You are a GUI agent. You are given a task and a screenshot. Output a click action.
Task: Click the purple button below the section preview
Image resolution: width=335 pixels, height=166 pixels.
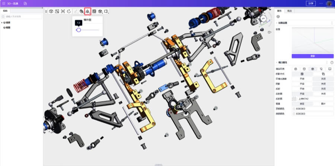click(313, 56)
